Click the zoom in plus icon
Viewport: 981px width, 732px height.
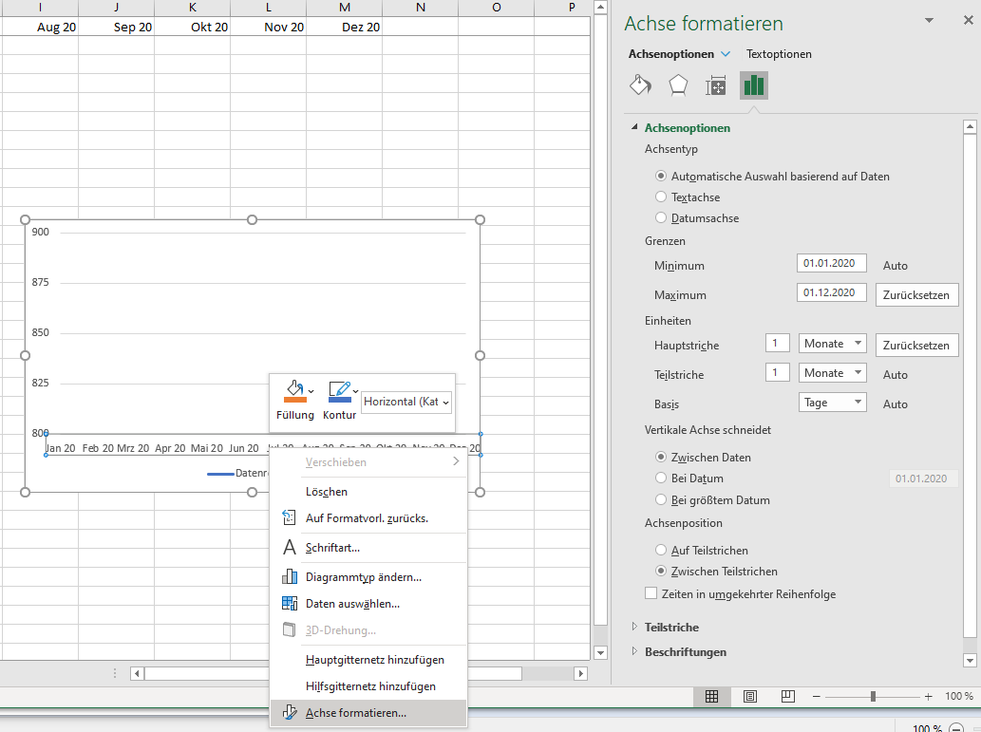929,696
